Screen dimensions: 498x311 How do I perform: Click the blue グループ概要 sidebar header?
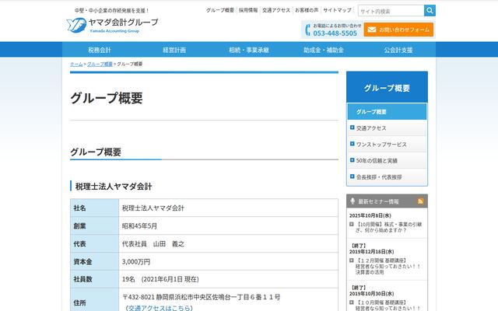point(388,87)
